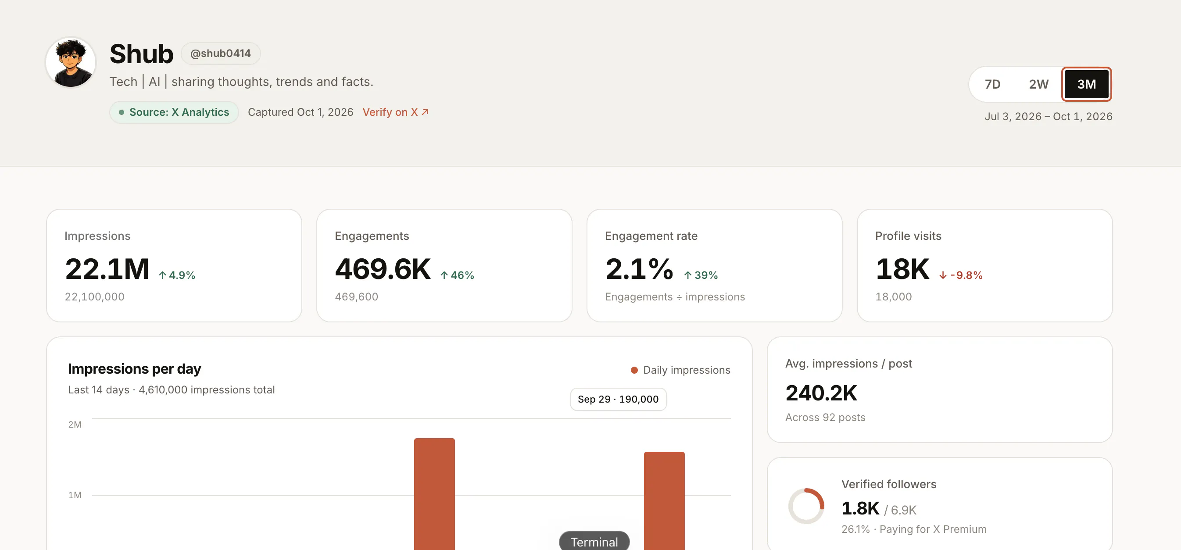1181x550 pixels.
Task: Click the Captured Oct 1, 2026 text
Action: click(x=300, y=112)
